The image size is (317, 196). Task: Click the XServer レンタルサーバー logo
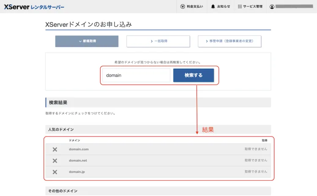[x=34, y=7]
